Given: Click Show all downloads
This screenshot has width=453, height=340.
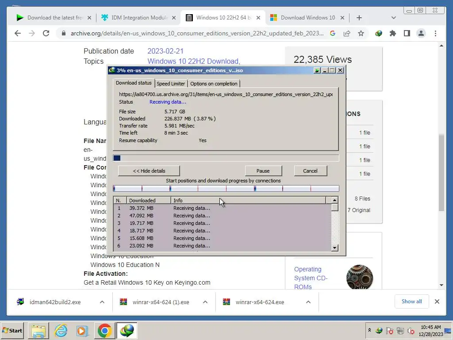Looking at the screenshot, I should (x=412, y=301).
